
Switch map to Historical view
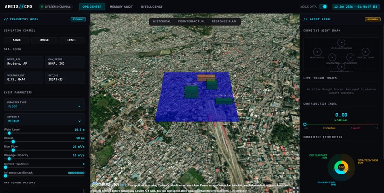[162, 21]
